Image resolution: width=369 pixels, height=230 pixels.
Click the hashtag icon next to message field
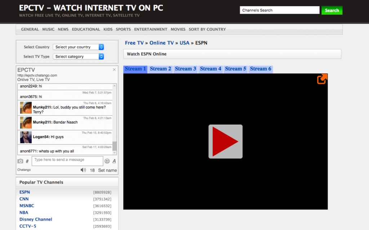point(27,161)
